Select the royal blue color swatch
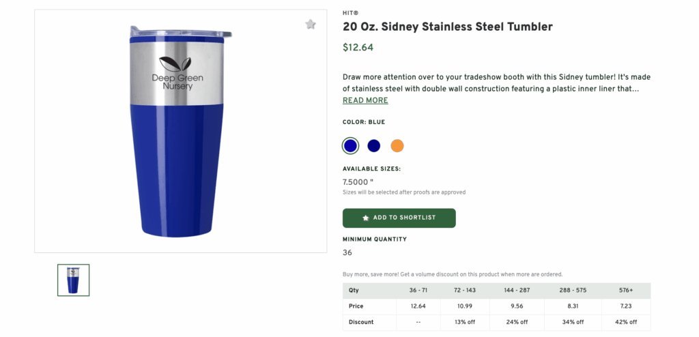 pos(350,146)
